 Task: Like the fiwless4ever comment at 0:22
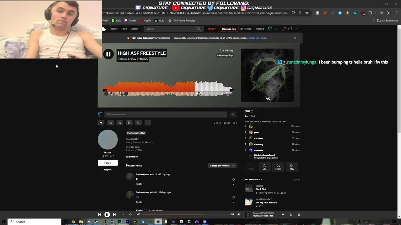[x=233, y=180]
